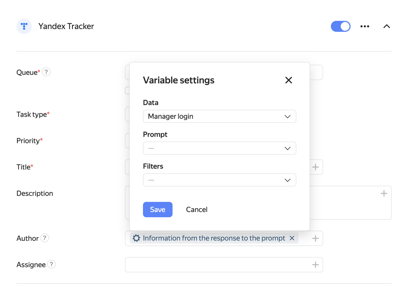Collapse the Yandex Tracker panel
Viewport: 407px width, 288px height.
[387, 26]
